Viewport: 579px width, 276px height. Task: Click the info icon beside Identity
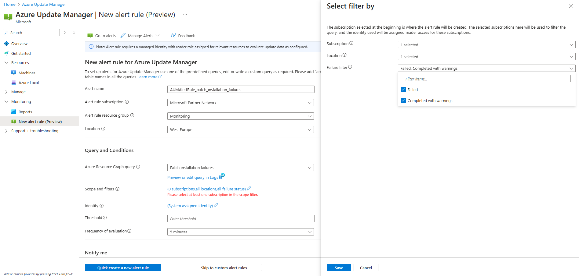tap(102, 206)
